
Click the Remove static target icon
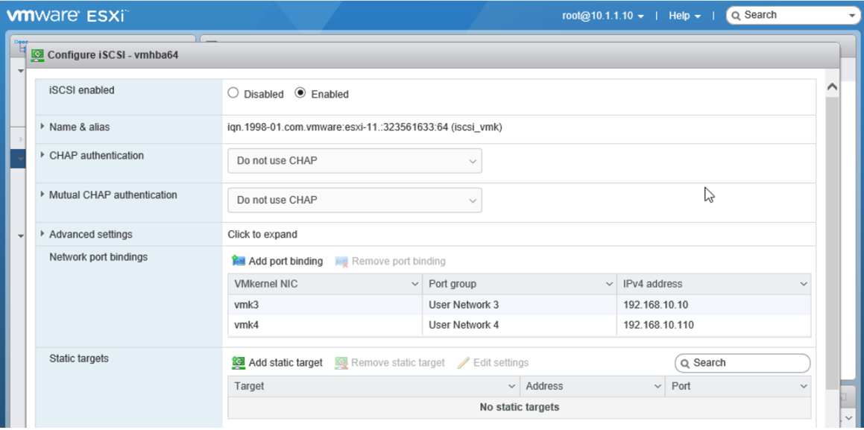click(x=341, y=362)
